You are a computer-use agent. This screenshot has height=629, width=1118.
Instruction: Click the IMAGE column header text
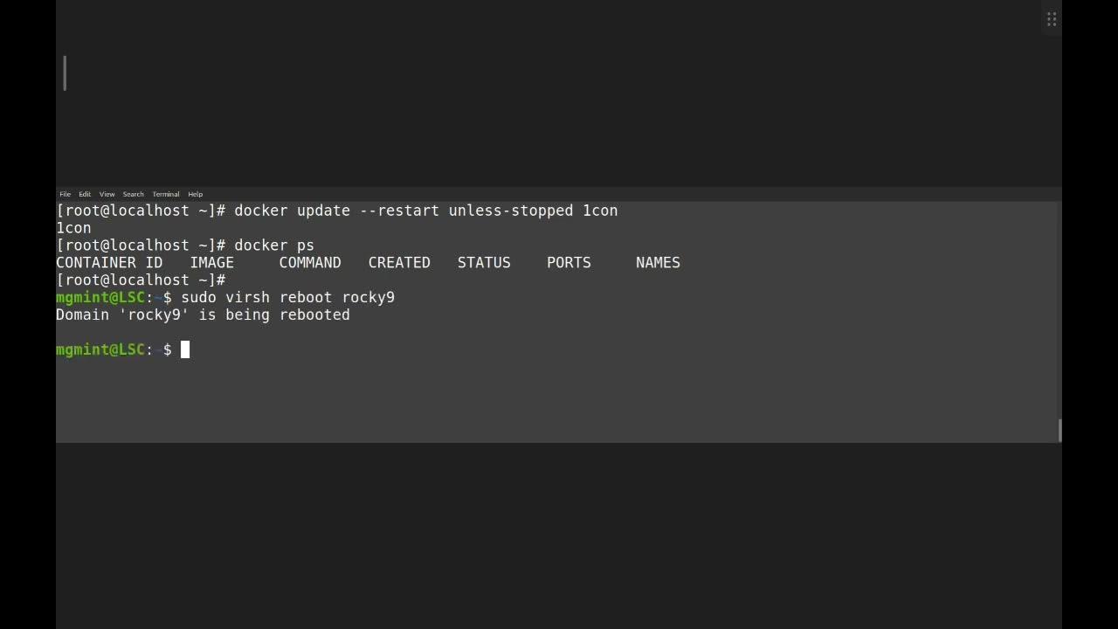pyautogui.click(x=212, y=263)
